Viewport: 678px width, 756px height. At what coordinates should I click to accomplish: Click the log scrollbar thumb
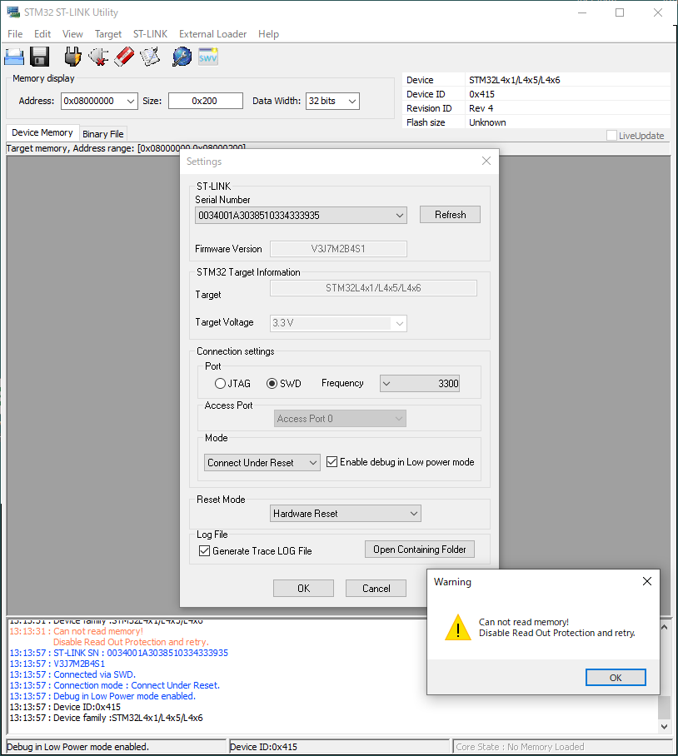[664, 708]
